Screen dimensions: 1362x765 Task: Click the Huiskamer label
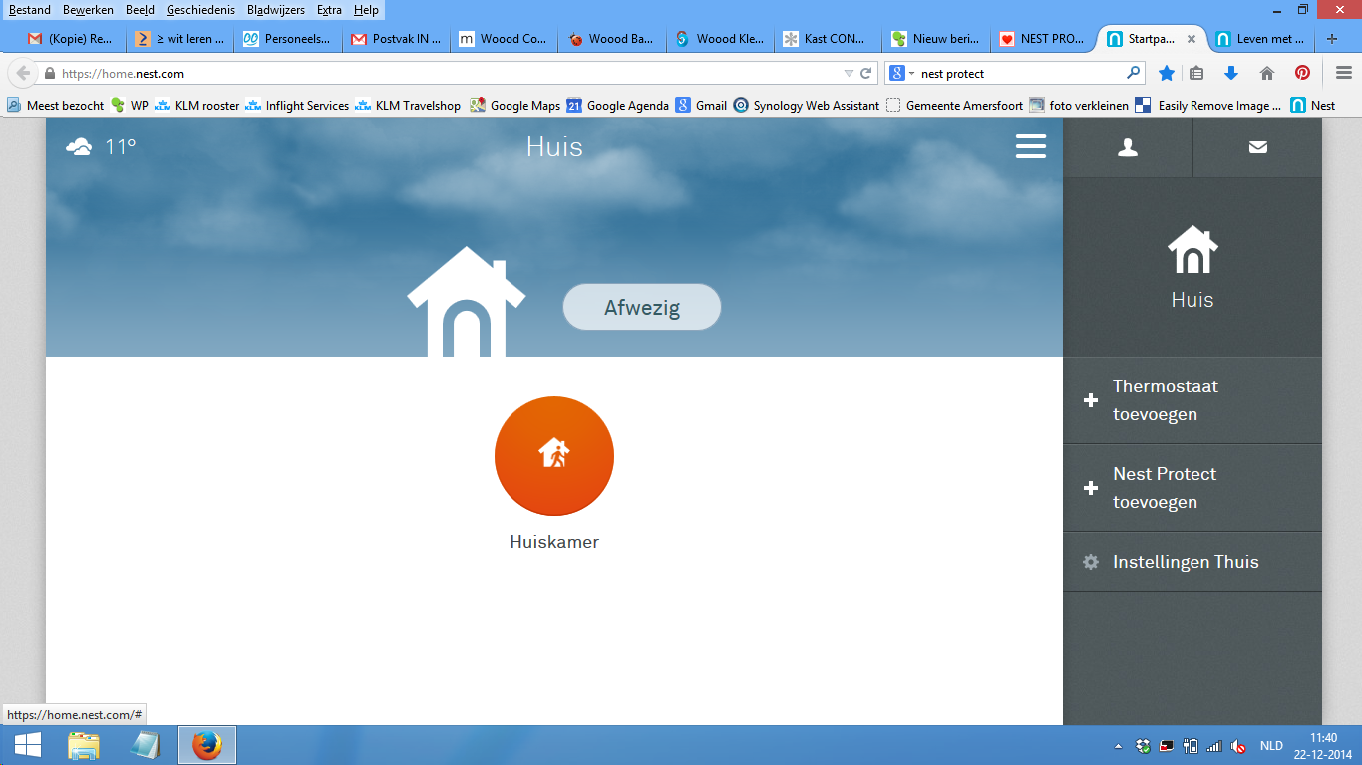coord(554,542)
